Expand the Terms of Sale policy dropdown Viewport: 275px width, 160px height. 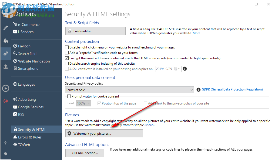[x=192, y=90]
